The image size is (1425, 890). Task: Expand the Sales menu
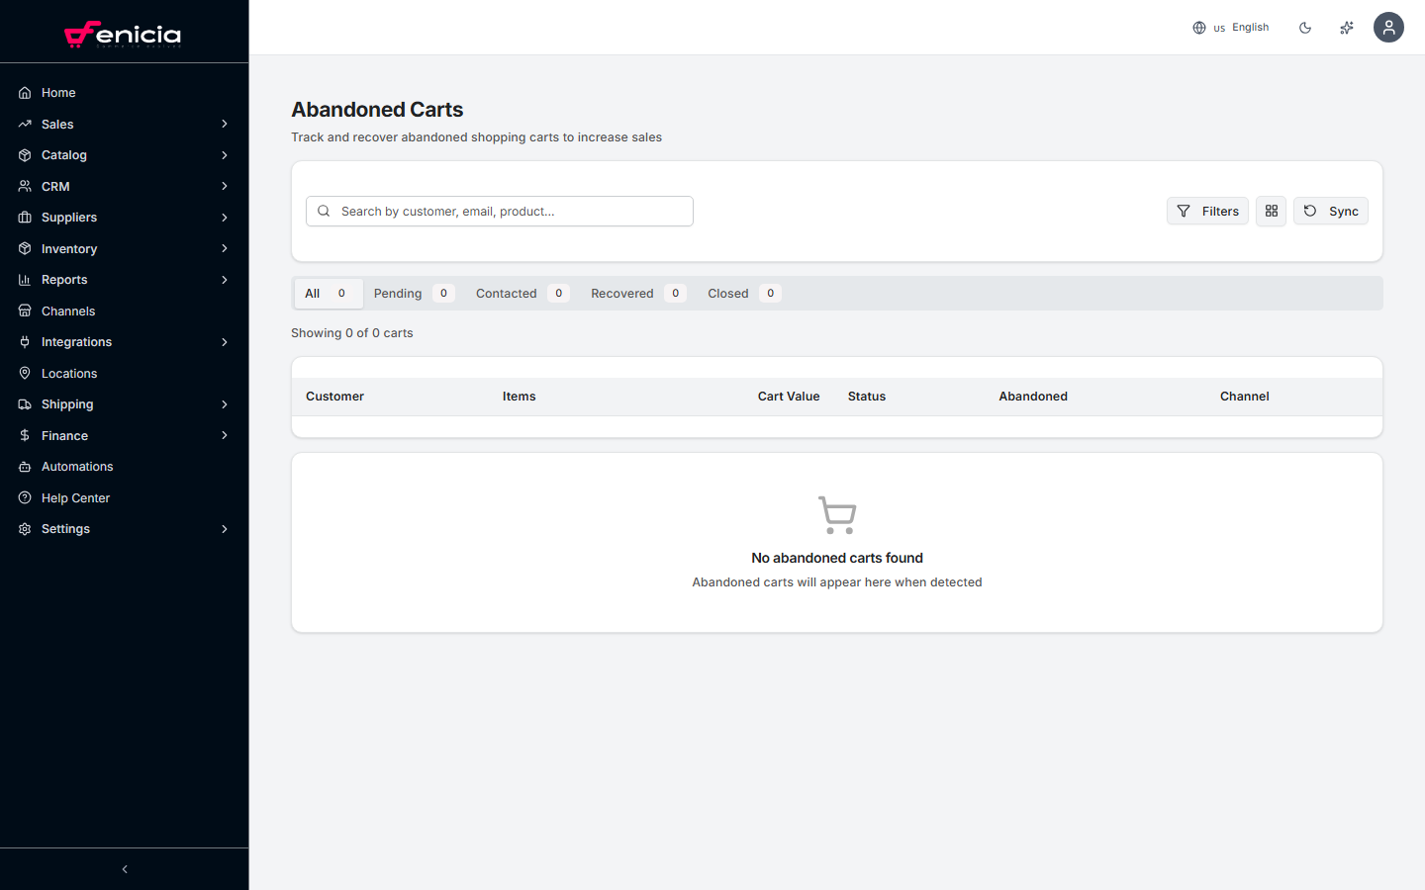point(57,124)
